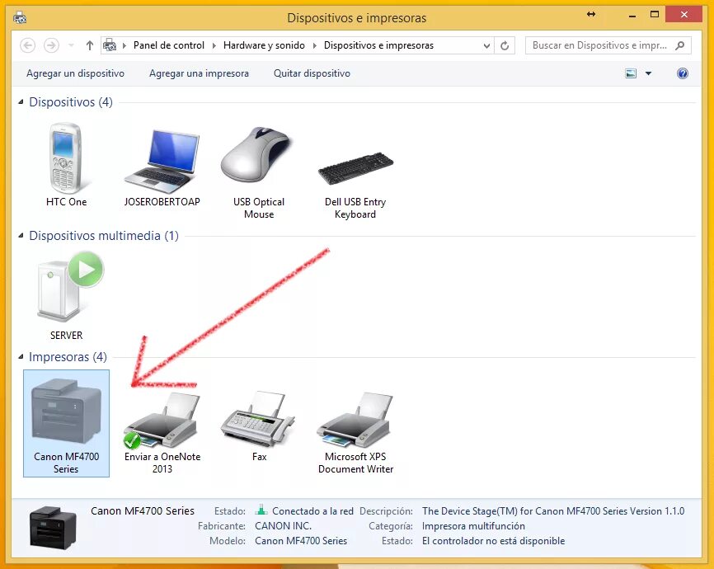This screenshot has height=569, width=714.
Task: Click the Canon printer thumbnail in details pane
Action: click(x=53, y=528)
